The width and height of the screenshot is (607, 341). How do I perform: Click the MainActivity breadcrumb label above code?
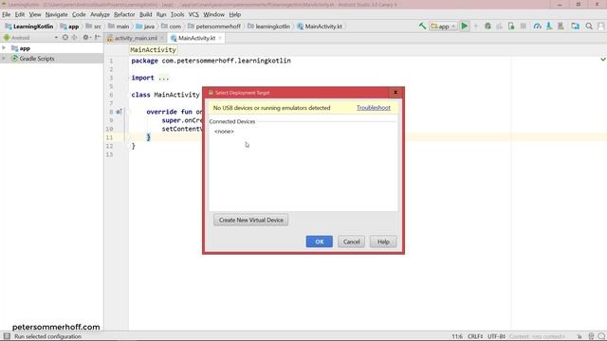point(154,50)
